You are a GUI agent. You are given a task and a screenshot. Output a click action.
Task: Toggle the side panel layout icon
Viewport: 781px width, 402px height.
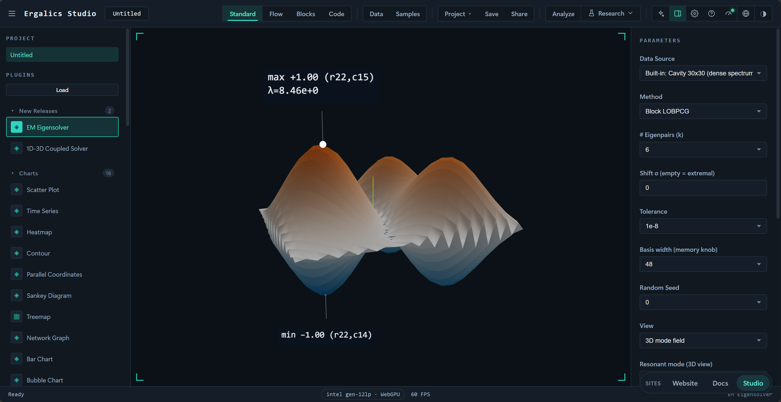tap(678, 14)
